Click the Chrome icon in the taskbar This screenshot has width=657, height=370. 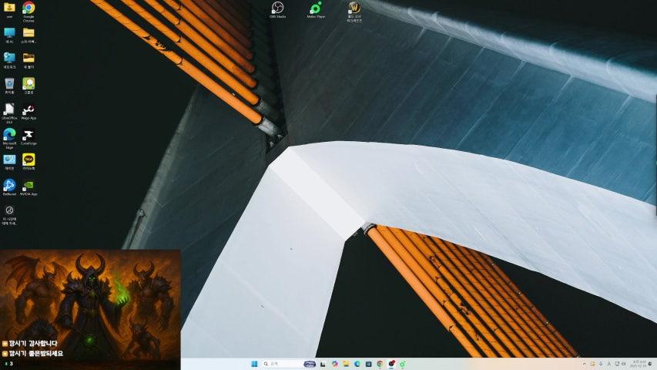380,364
